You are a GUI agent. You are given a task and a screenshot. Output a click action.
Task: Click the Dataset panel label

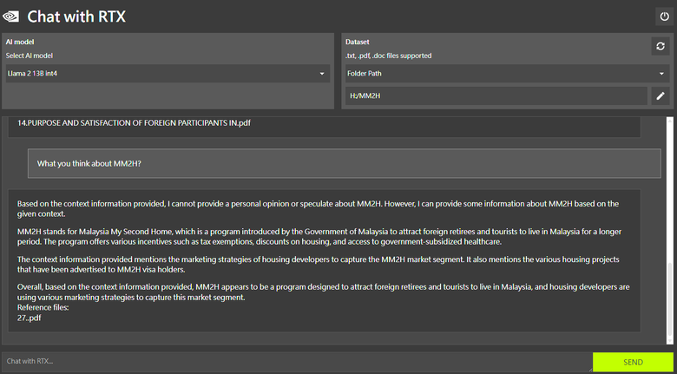coord(357,43)
